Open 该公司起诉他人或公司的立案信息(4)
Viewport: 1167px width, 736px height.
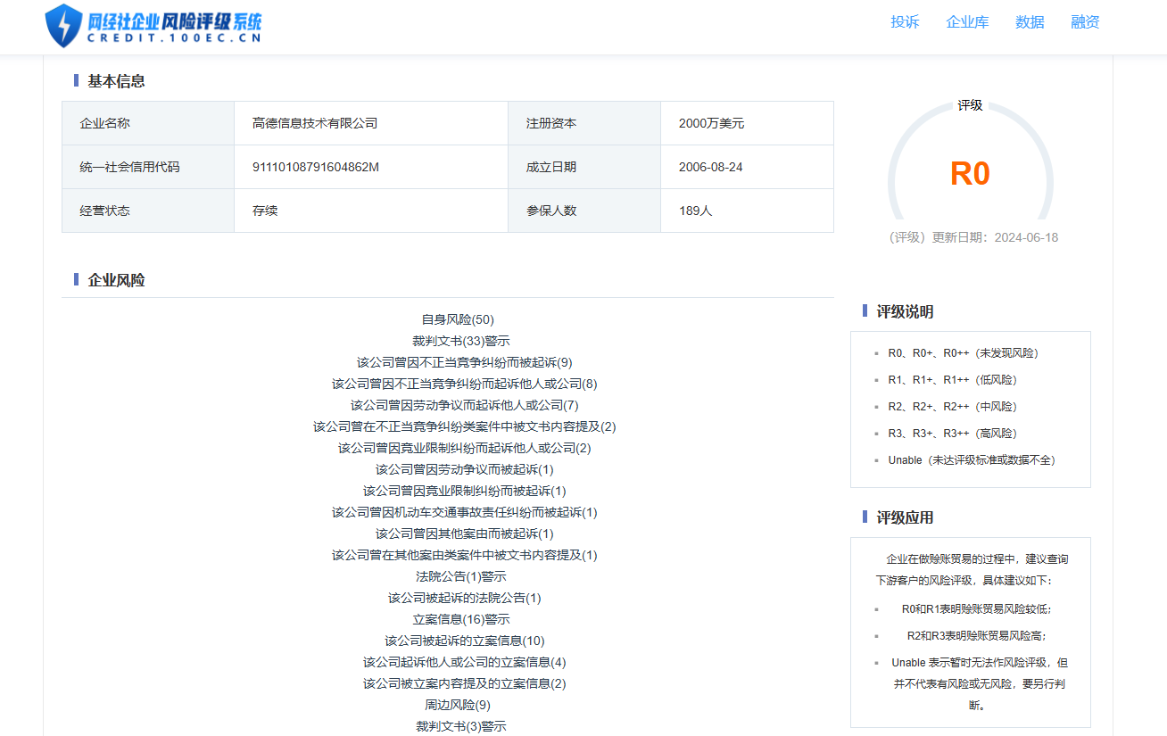465,662
